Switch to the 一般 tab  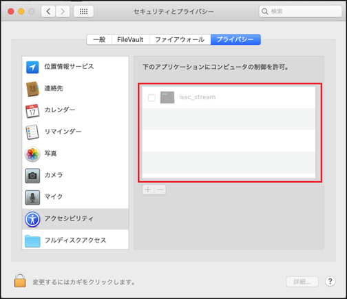pos(99,39)
